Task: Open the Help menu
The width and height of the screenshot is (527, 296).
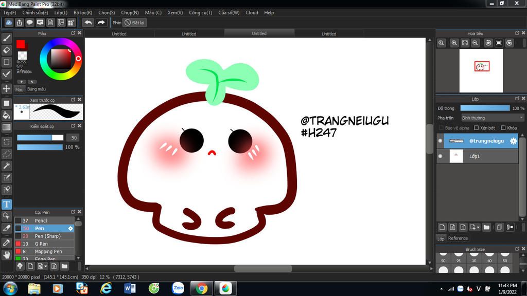Action: tap(269, 12)
